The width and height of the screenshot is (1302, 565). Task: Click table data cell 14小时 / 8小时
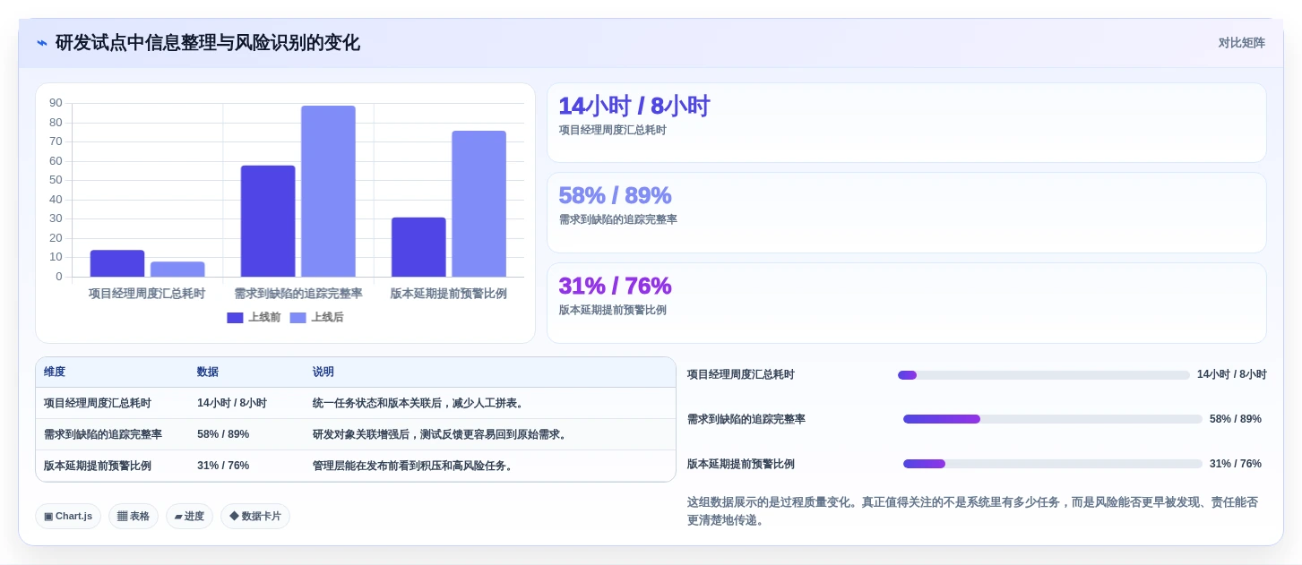232,403
